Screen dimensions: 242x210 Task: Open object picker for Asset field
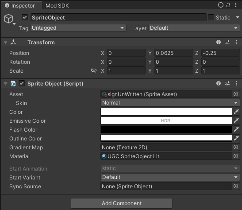tap(236, 94)
